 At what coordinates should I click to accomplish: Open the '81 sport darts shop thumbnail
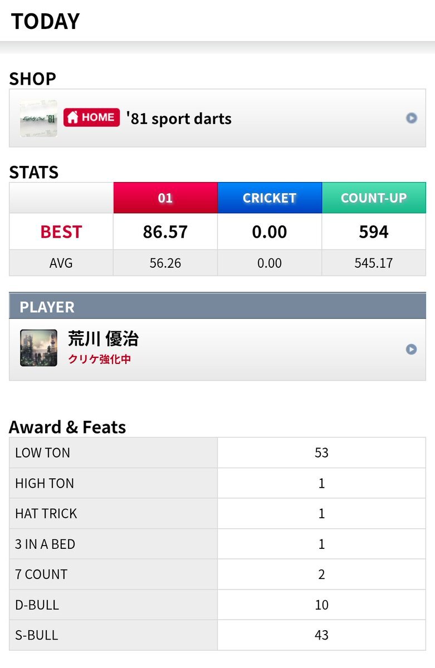[x=38, y=119]
